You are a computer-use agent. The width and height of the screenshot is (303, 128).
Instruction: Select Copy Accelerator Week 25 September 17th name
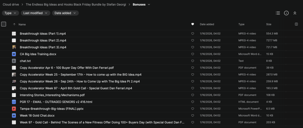[x=80, y=75]
